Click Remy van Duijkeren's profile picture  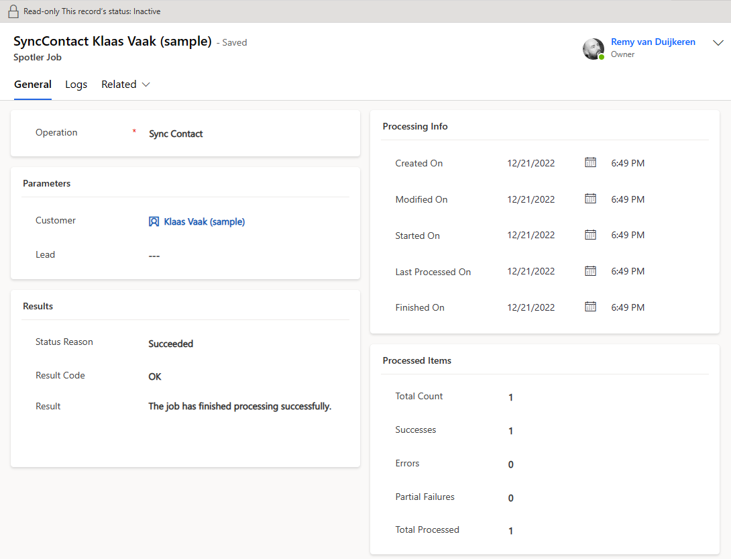tap(594, 48)
